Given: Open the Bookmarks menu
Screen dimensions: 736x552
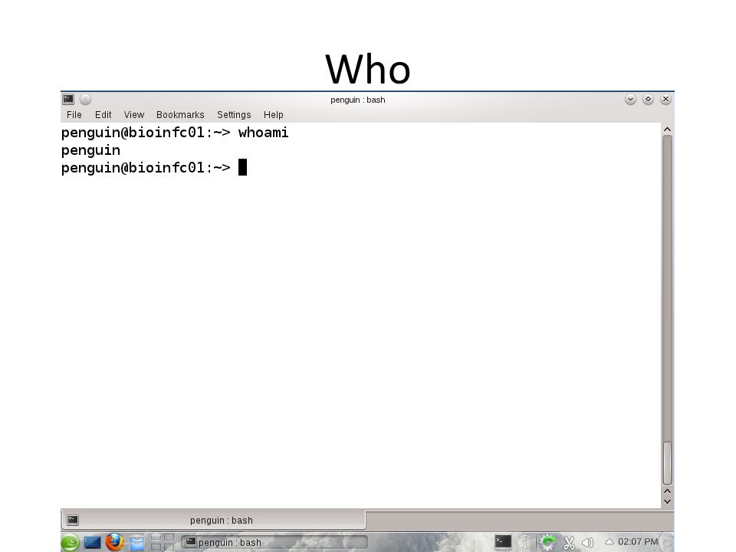Looking at the screenshot, I should coord(180,114).
